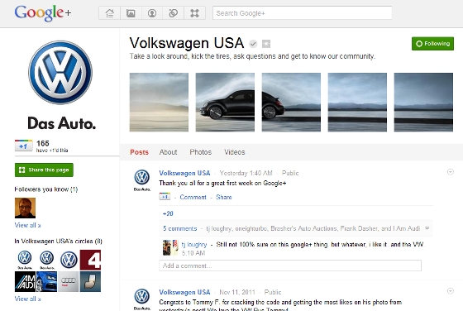Click the Yesterday 1:40 AM timestamp

246,173
